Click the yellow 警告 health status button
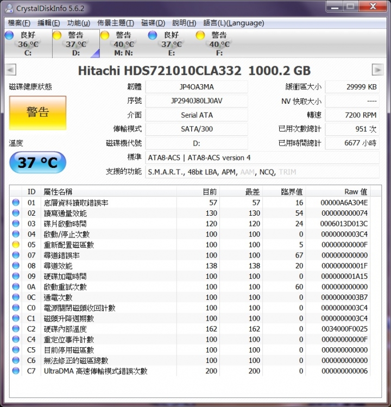Image resolution: width=391 pixels, height=407 pixels. coord(38,112)
